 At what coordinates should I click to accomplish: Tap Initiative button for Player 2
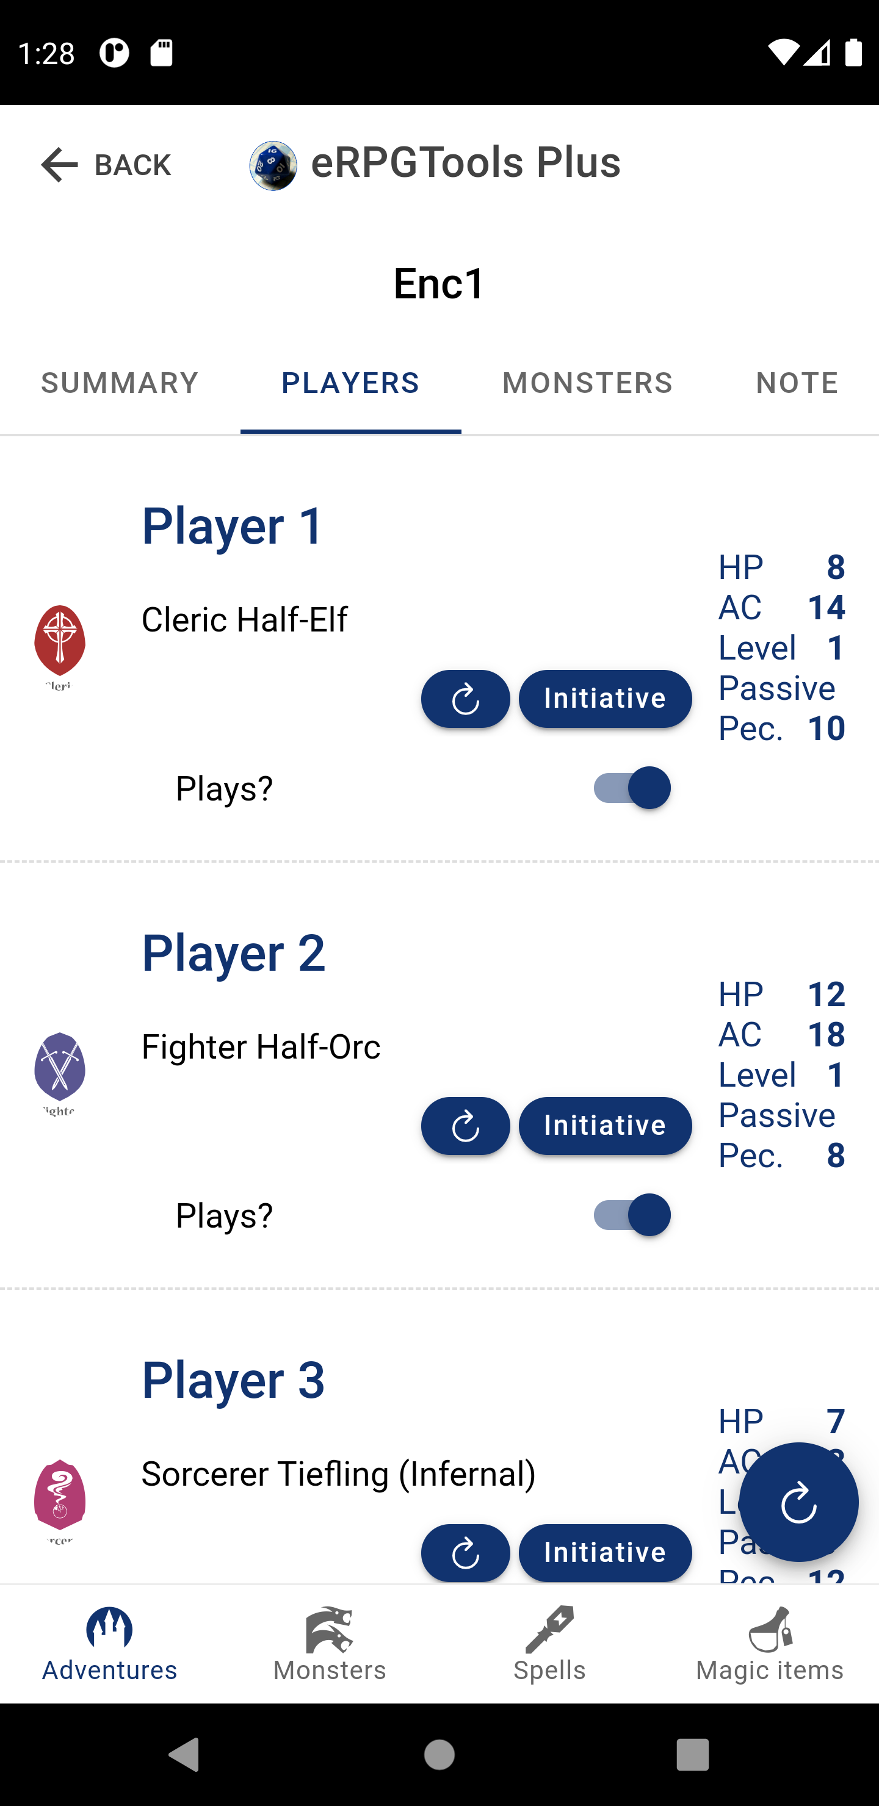[605, 1125]
